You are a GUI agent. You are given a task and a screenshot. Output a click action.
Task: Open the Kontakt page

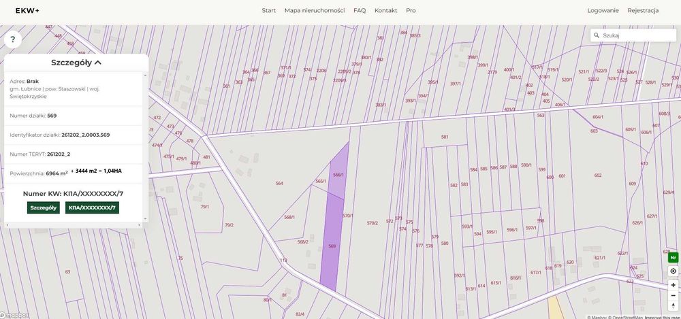(x=385, y=10)
